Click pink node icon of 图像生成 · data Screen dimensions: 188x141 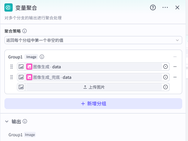pos(29,67)
